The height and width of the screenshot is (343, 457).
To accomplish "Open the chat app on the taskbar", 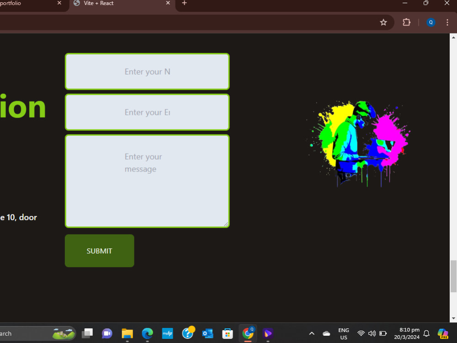I will pos(107,333).
